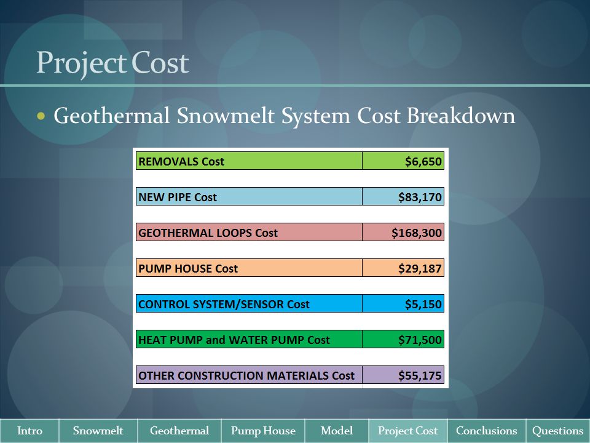Switch to the Geothermal tab

tap(179, 431)
